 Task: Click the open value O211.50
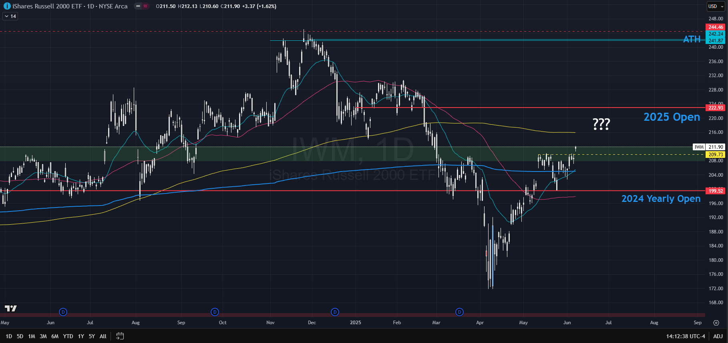166,6
